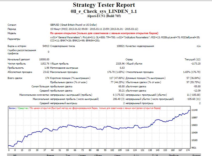Click the expected payoff value '6.63'
The width and height of the screenshot is (212, 156).
click(122, 68)
